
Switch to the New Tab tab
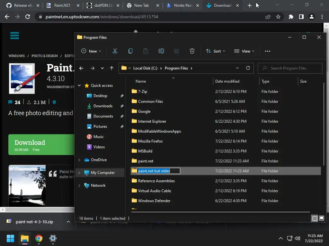coord(143,5)
